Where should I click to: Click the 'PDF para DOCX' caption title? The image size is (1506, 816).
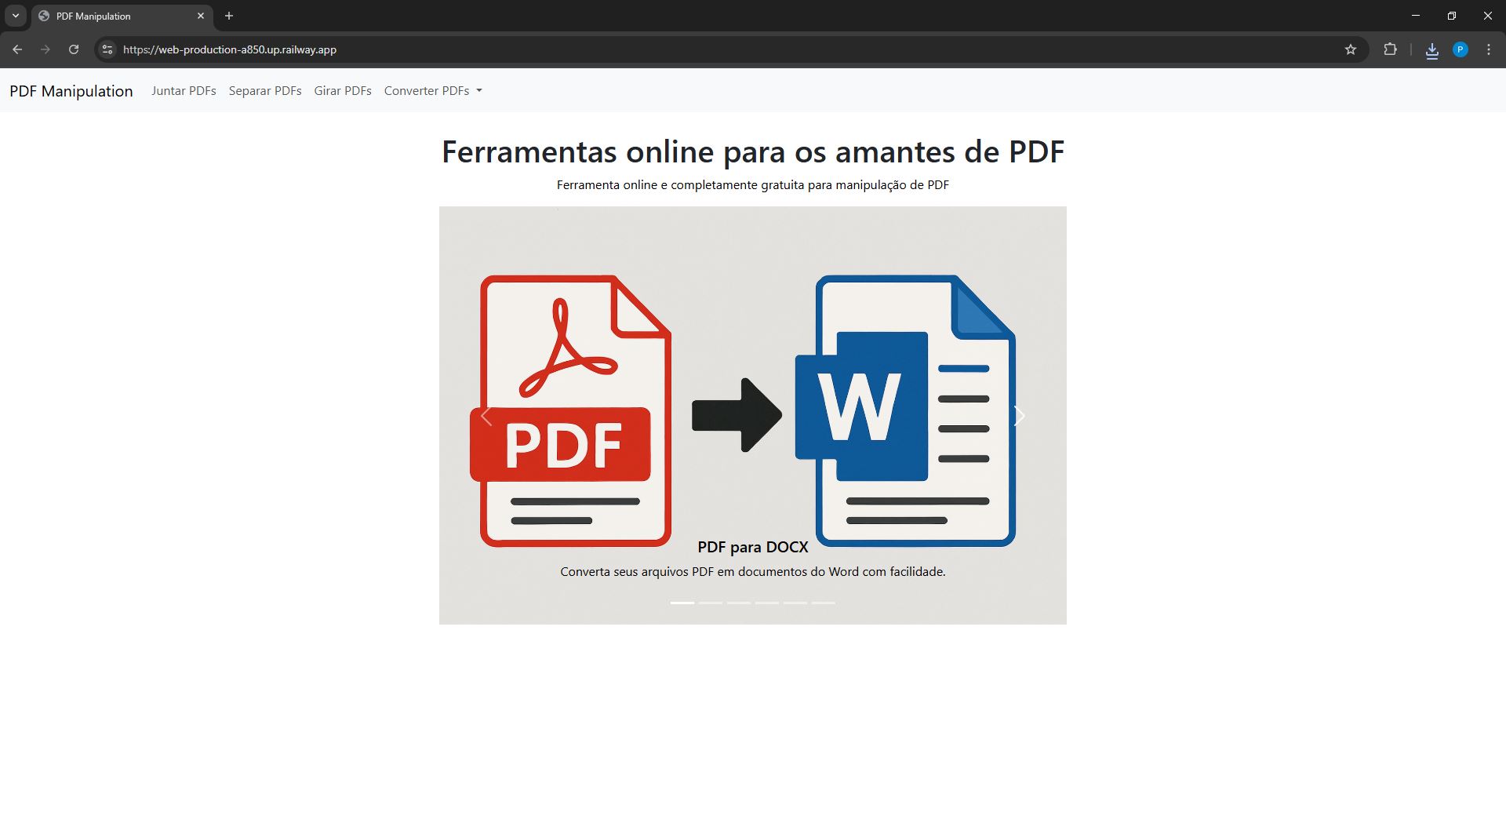tap(753, 547)
